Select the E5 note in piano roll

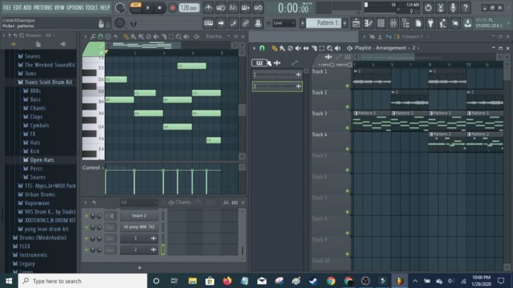(192, 66)
